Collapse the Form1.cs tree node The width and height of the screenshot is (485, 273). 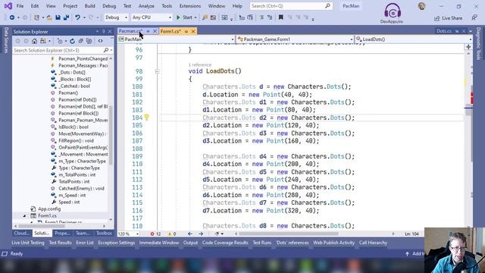(x=24, y=215)
